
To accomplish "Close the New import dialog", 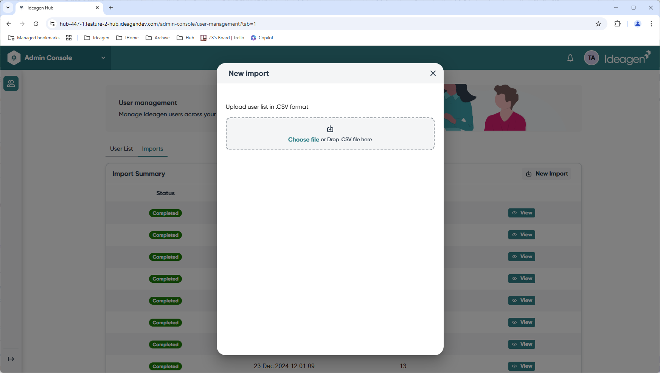I will [x=433, y=73].
